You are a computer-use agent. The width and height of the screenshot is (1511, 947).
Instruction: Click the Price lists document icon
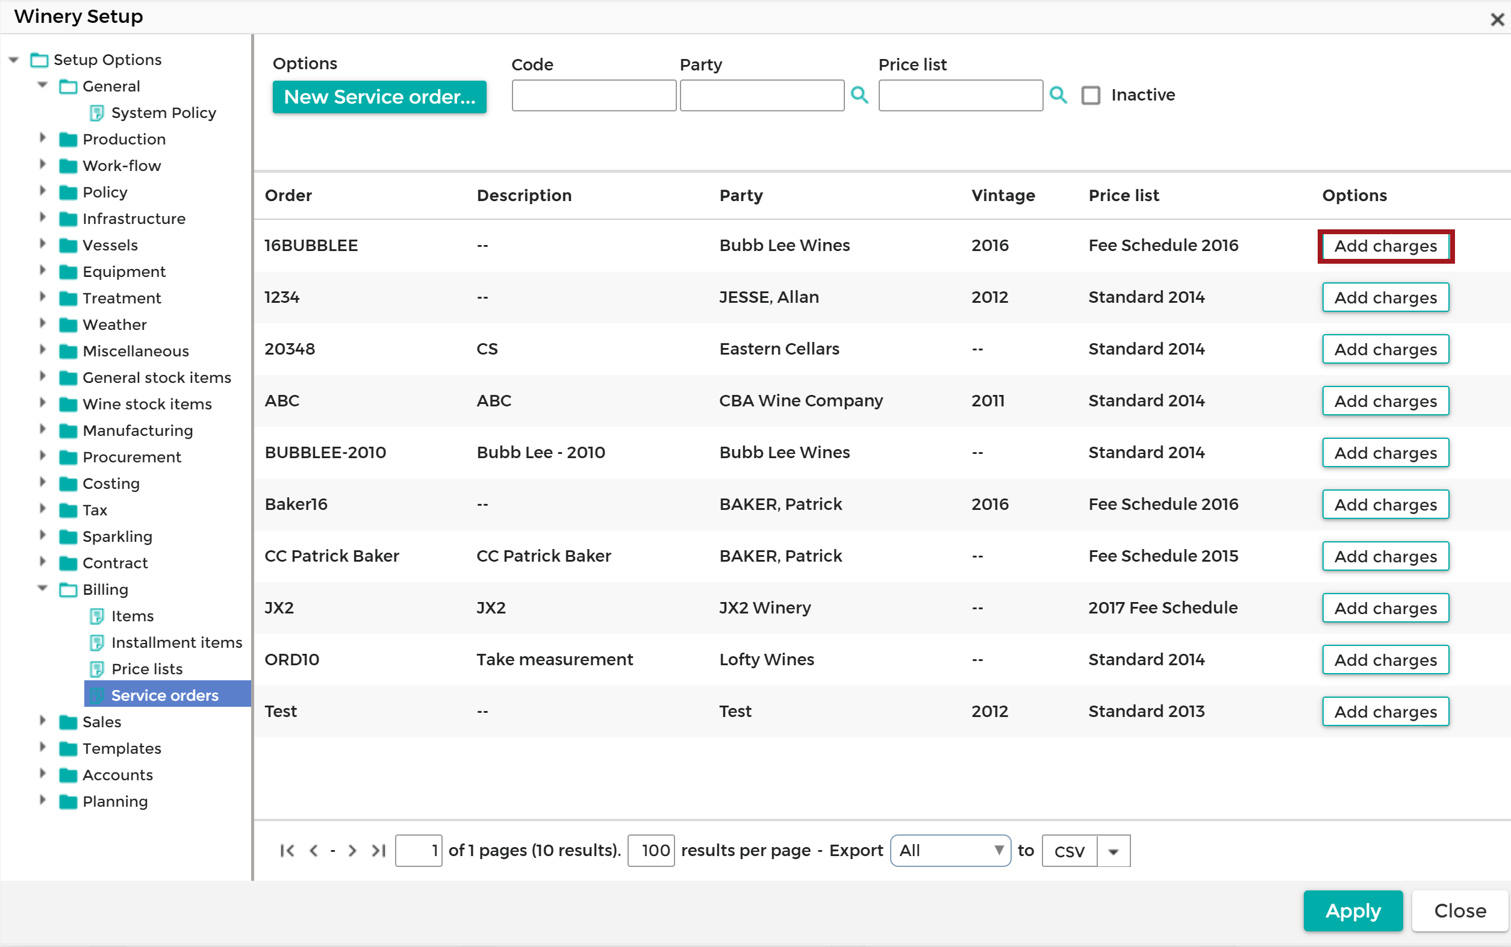click(96, 669)
